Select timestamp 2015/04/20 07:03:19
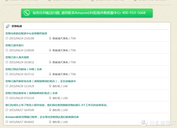The height and width of the screenshot is (128, 177). [x=22, y=98]
